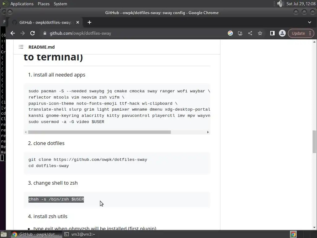The height and width of the screenshot is (238, 317).
Task: Click the 'papirus-icon-theme noto-fonts-emoji' line
Action: [x=103, y=104]
